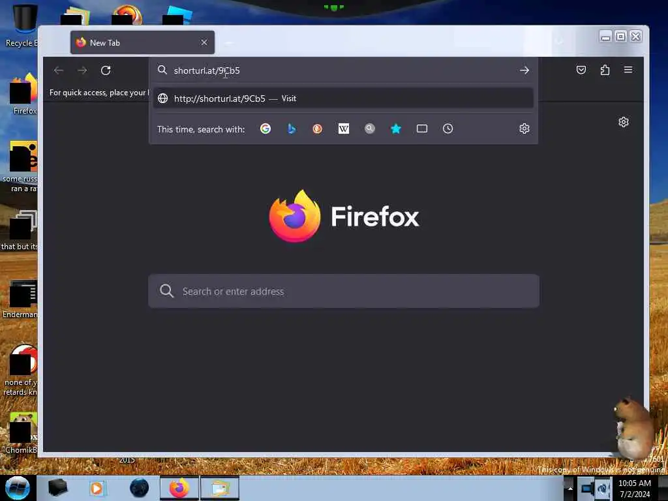Search in History clock icon
The height and width of the screenshot is (501, 668).
click(448, 129)
